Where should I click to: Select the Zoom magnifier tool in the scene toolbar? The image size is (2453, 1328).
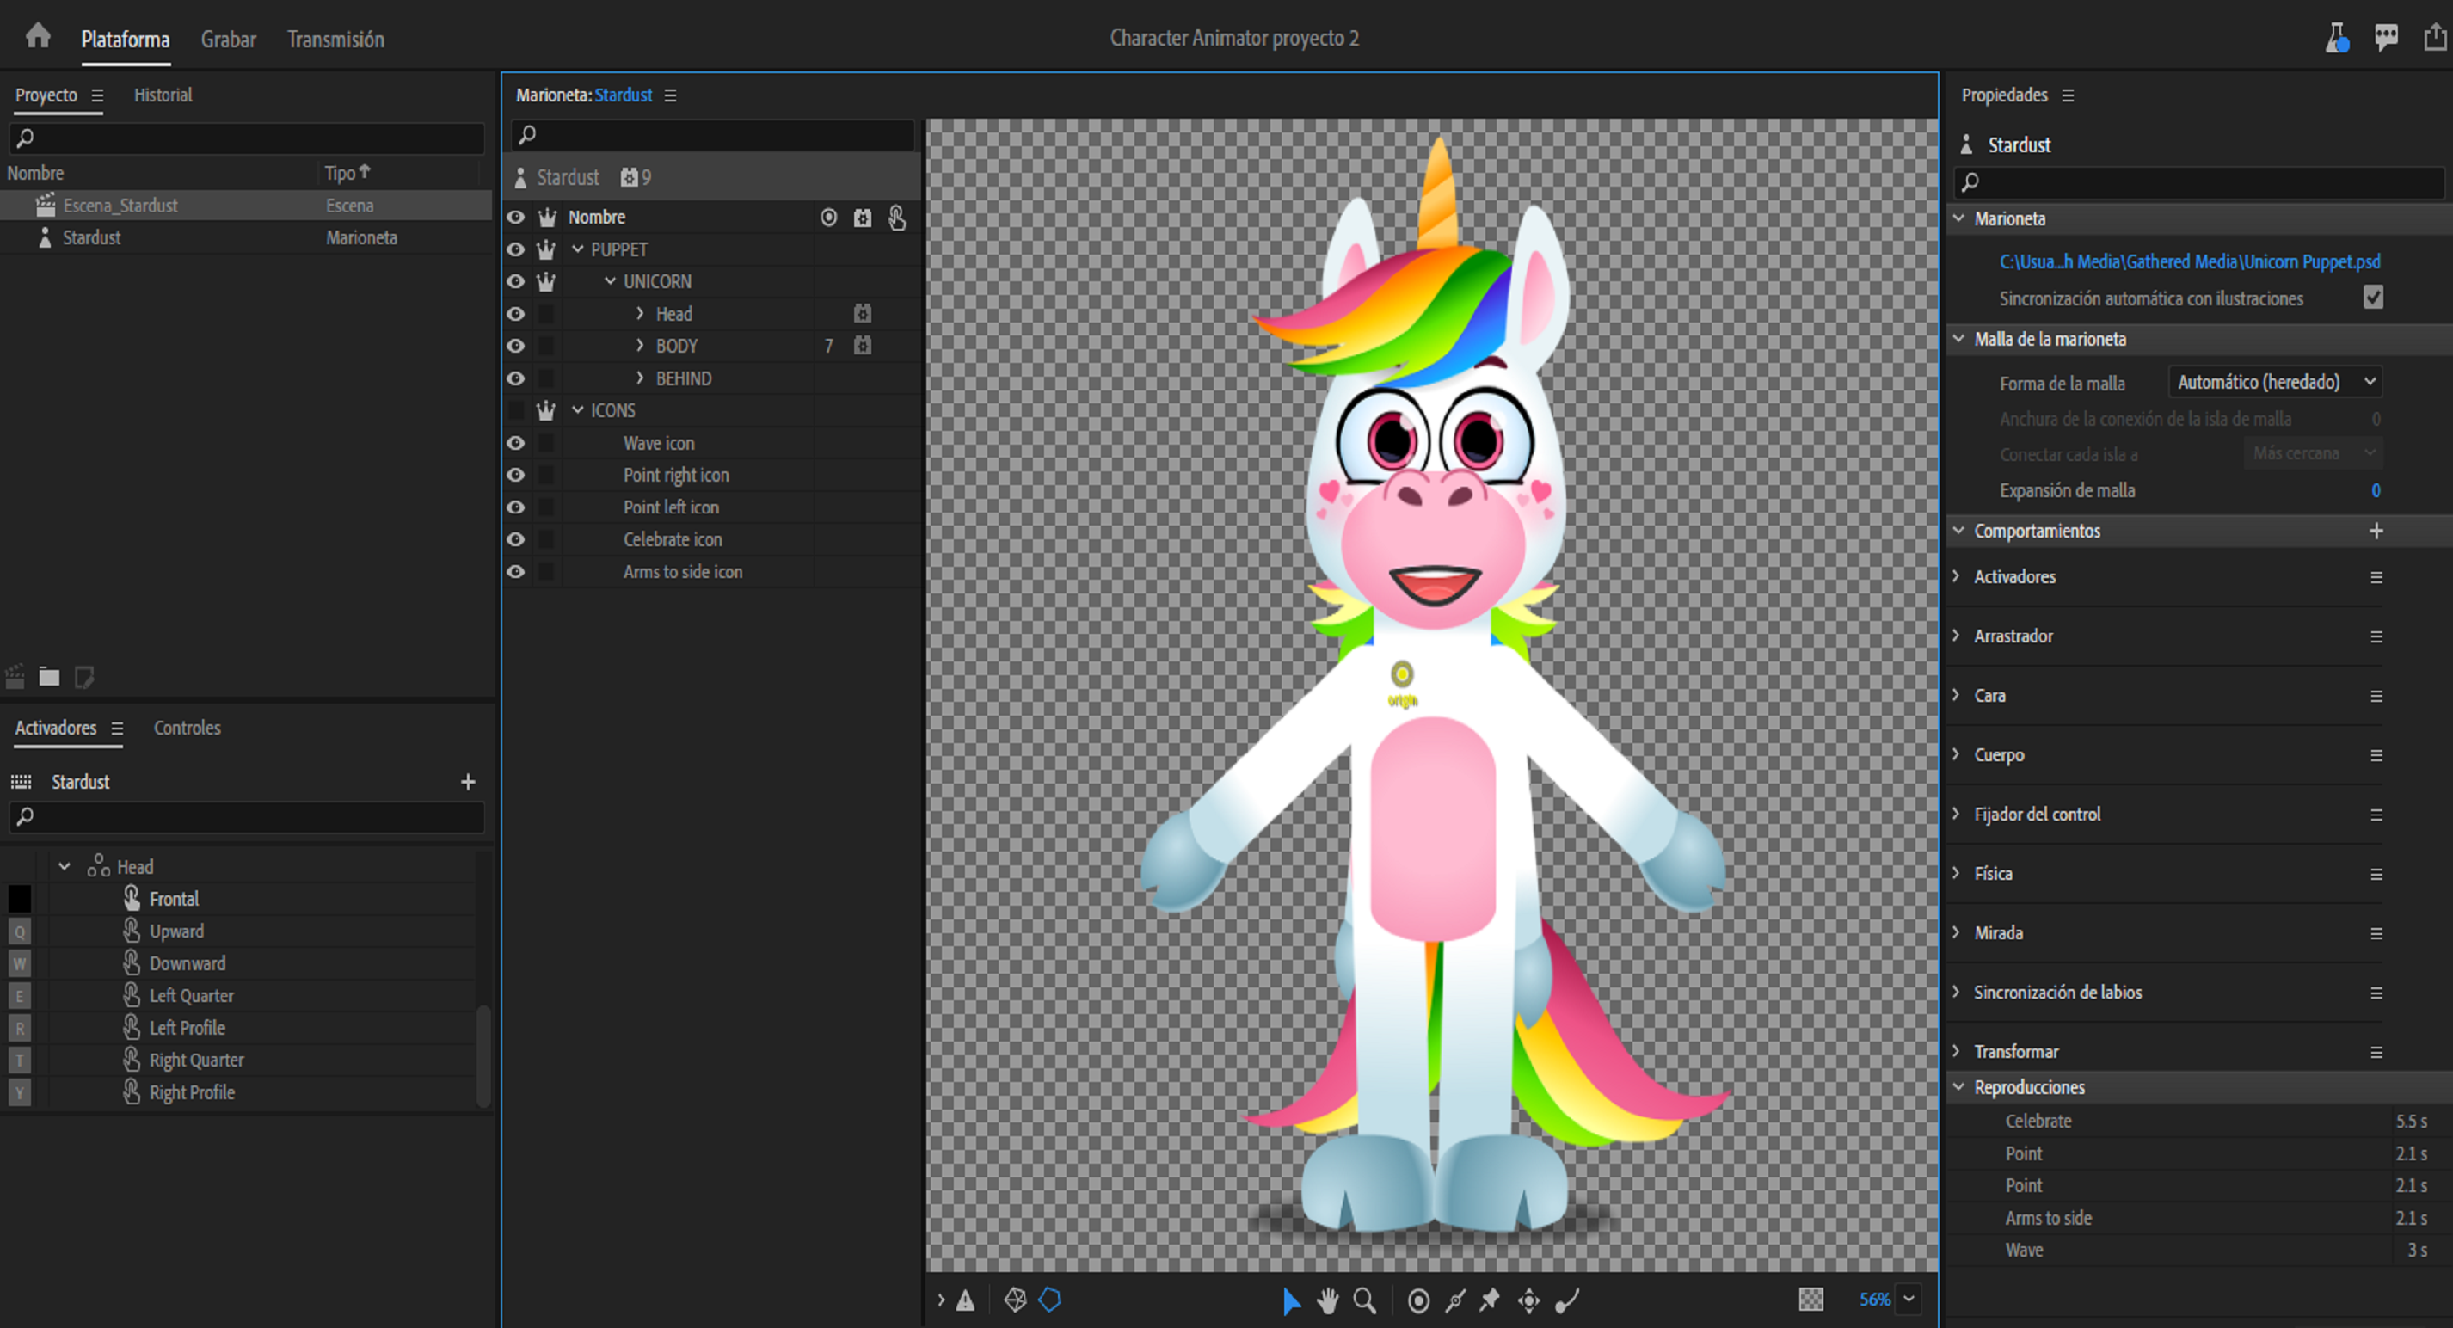point(1366,1300)
